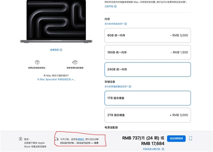The image size is (213, 152).
Task: Open the Mac Specialist 专家在线交流 link
Action: coord(55,80)
